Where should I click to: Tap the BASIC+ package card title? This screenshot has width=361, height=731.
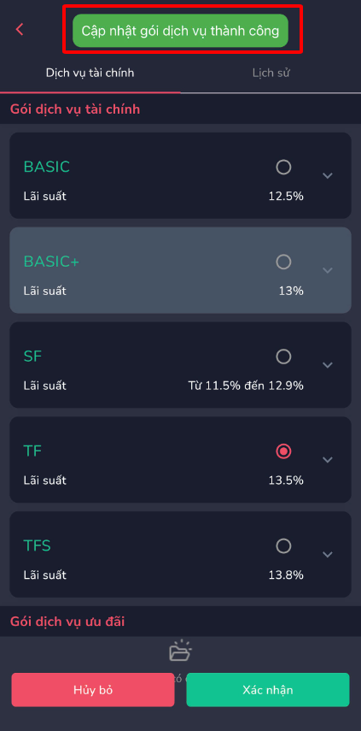click(51, 262)
